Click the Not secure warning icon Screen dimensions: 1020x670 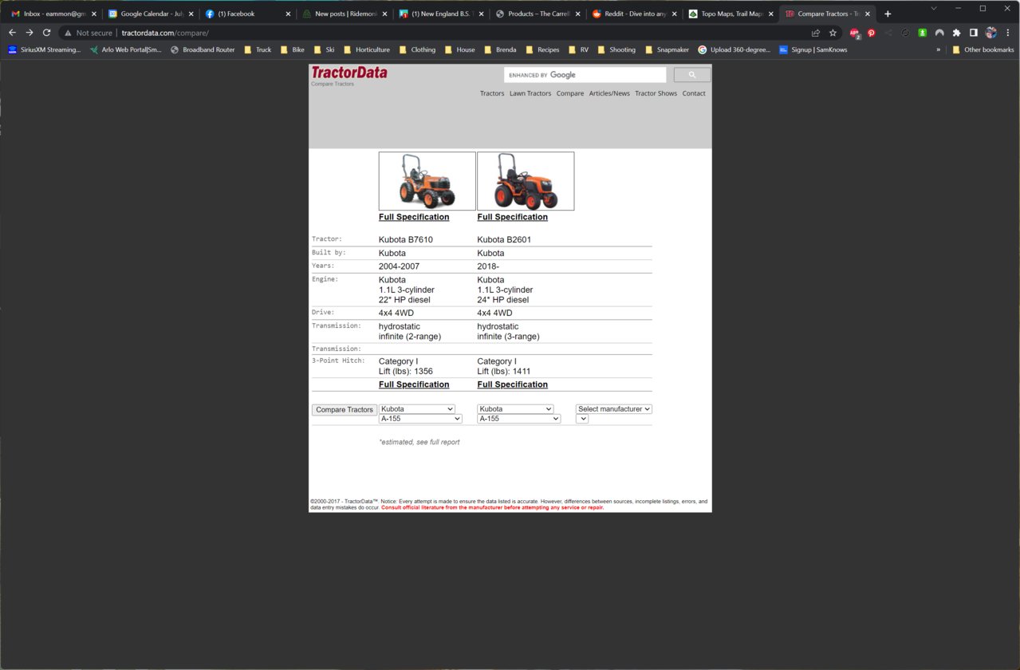pyautogui.click(x=68, y=33)
